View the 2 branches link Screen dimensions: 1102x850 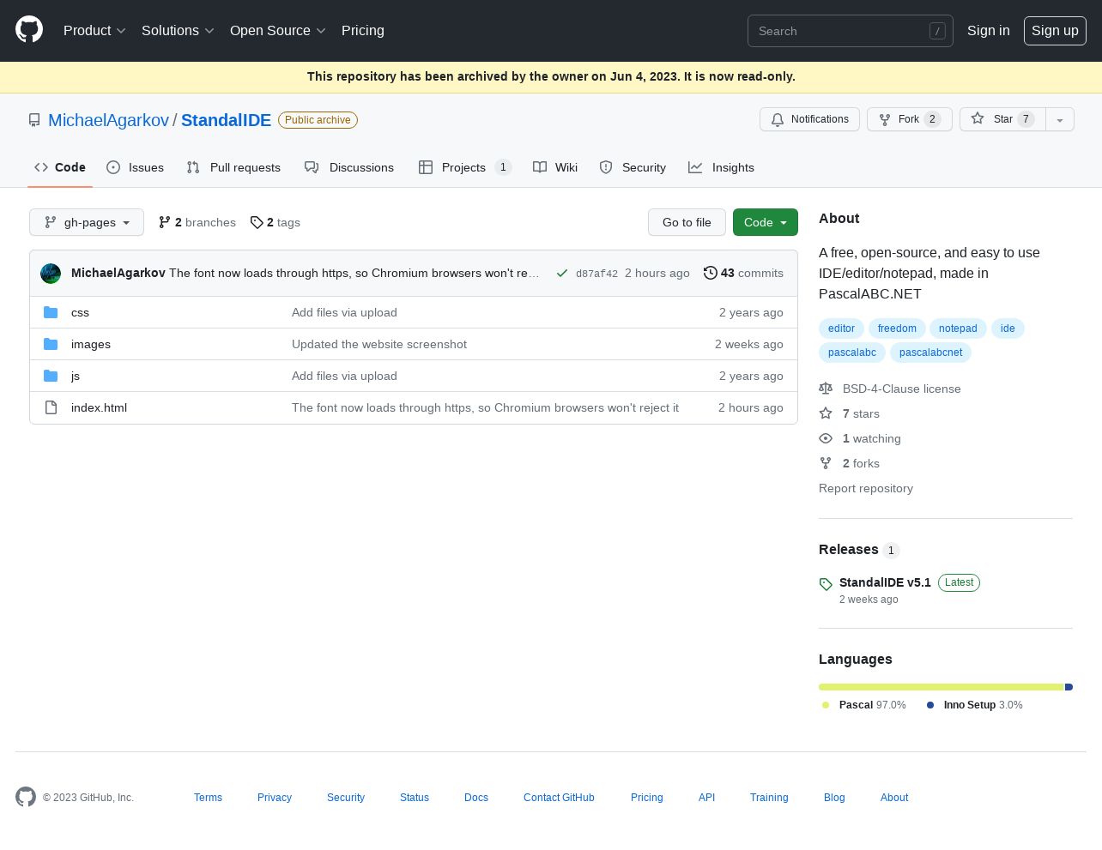[197, 222]
